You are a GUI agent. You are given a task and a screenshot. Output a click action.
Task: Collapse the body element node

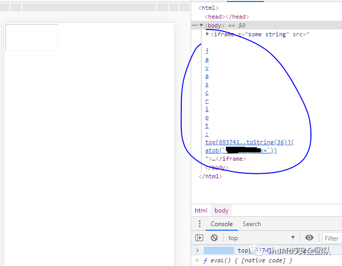[202, 25]
